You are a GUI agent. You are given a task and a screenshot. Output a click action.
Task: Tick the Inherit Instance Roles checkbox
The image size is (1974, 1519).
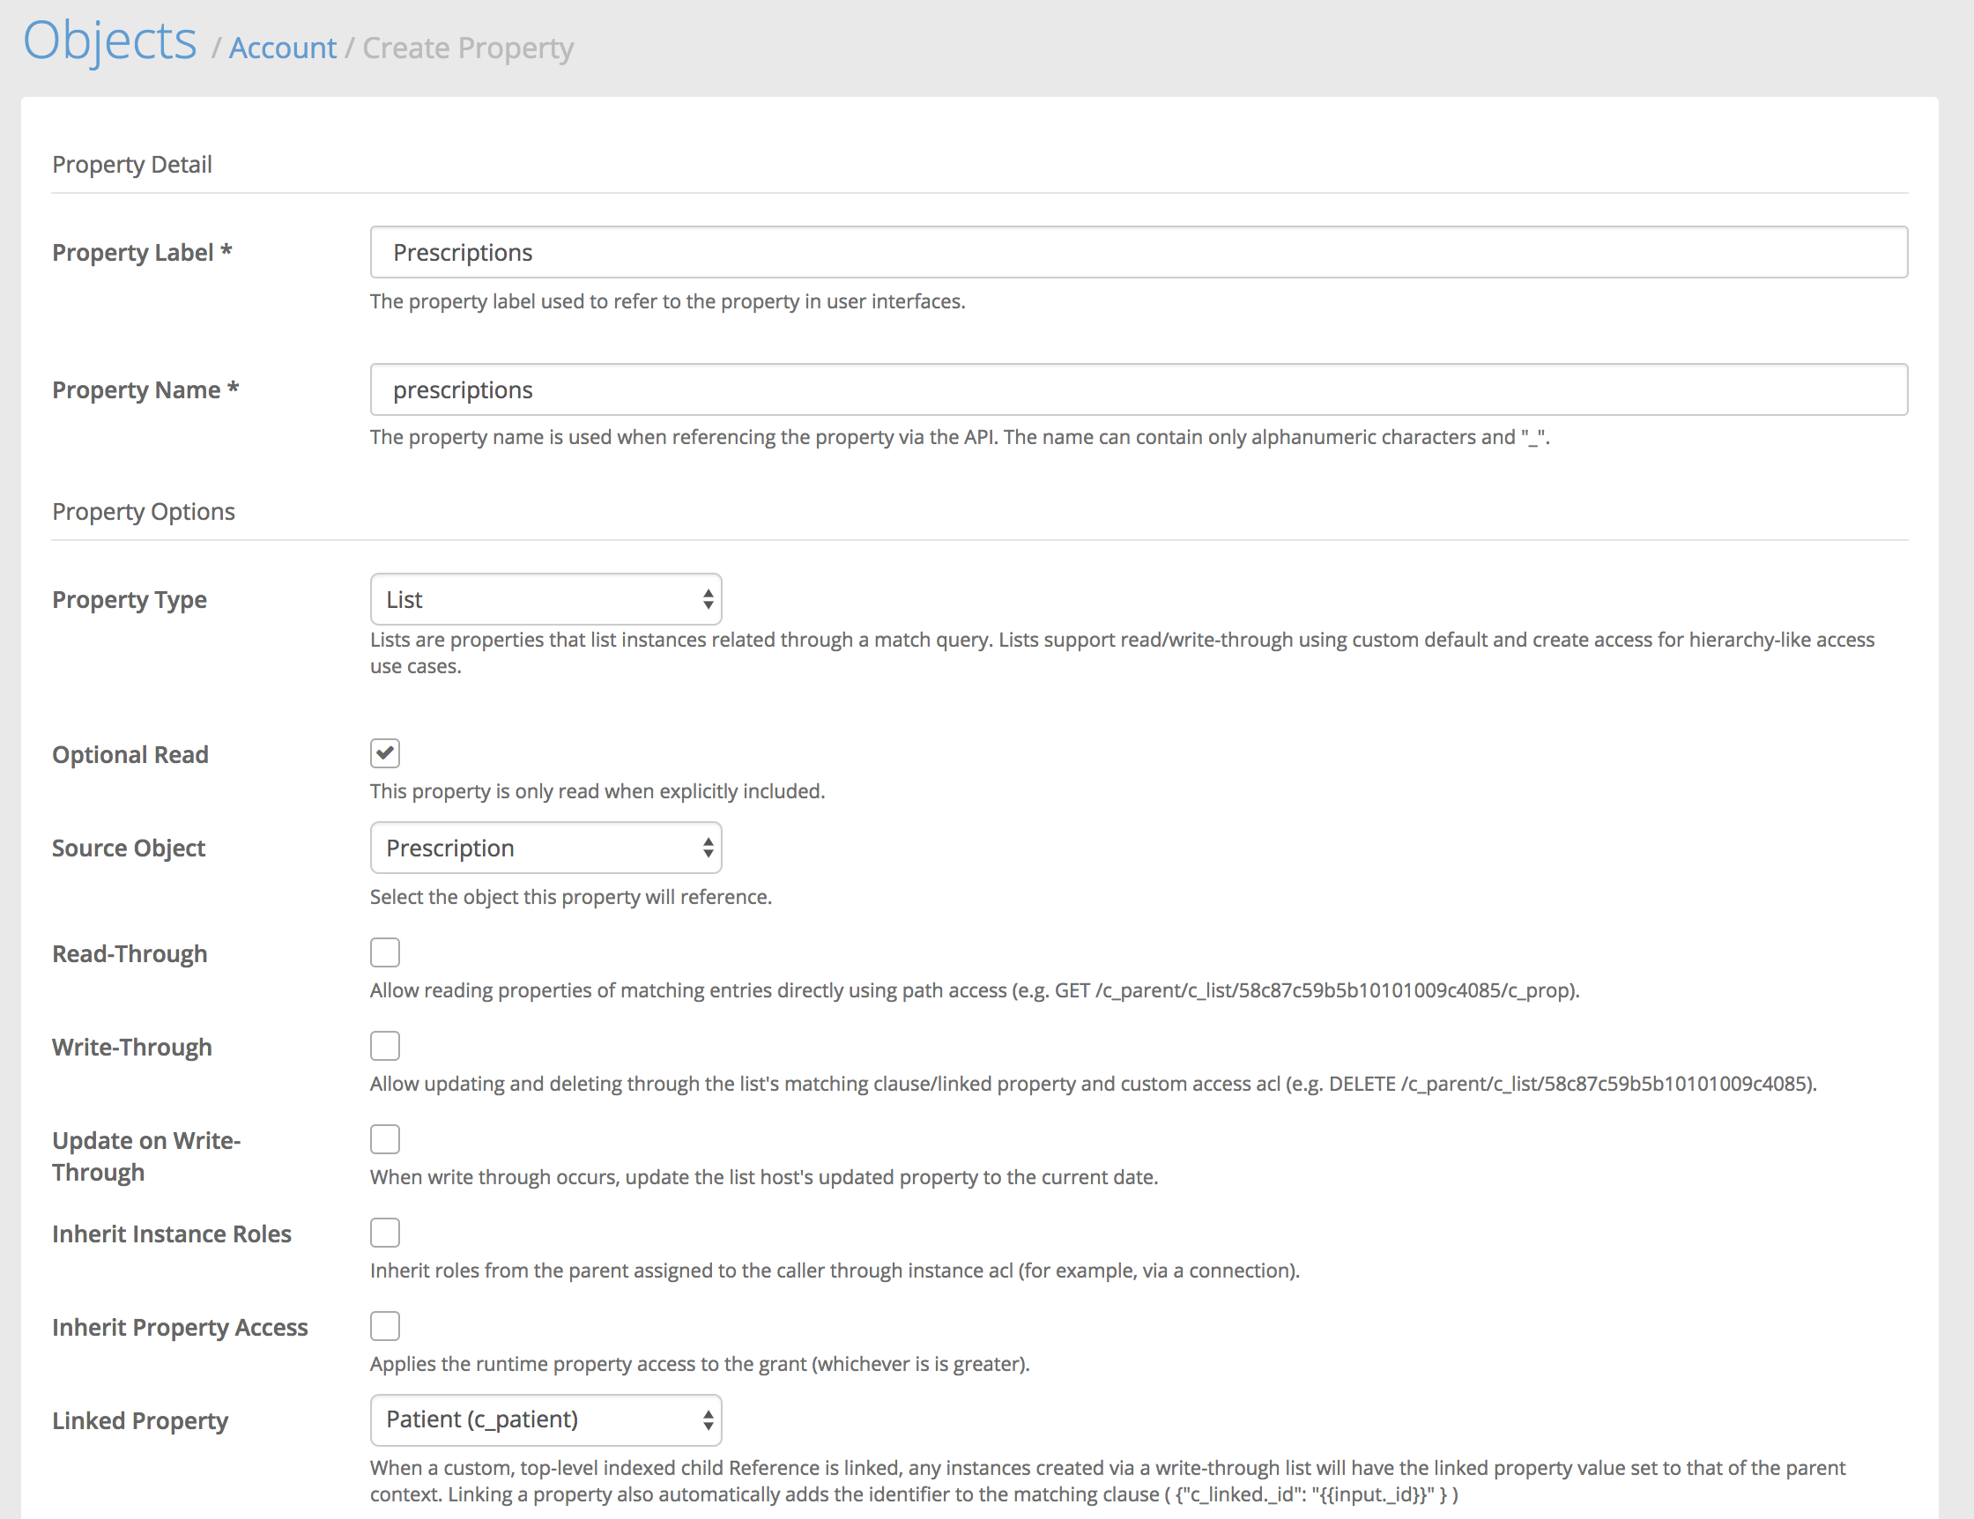click(385, 1233)
